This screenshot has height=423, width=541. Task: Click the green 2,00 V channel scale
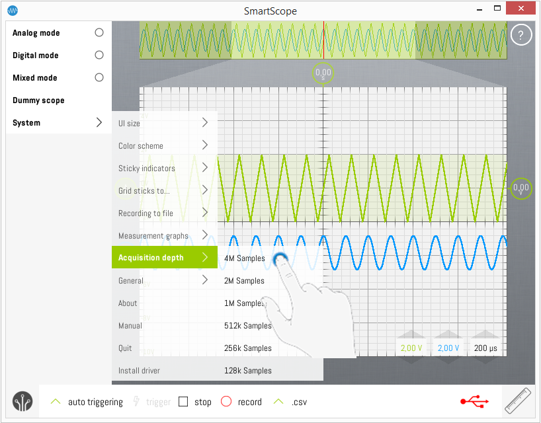411,348
